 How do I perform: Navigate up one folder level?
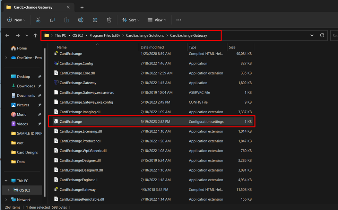tap(35, 36)
